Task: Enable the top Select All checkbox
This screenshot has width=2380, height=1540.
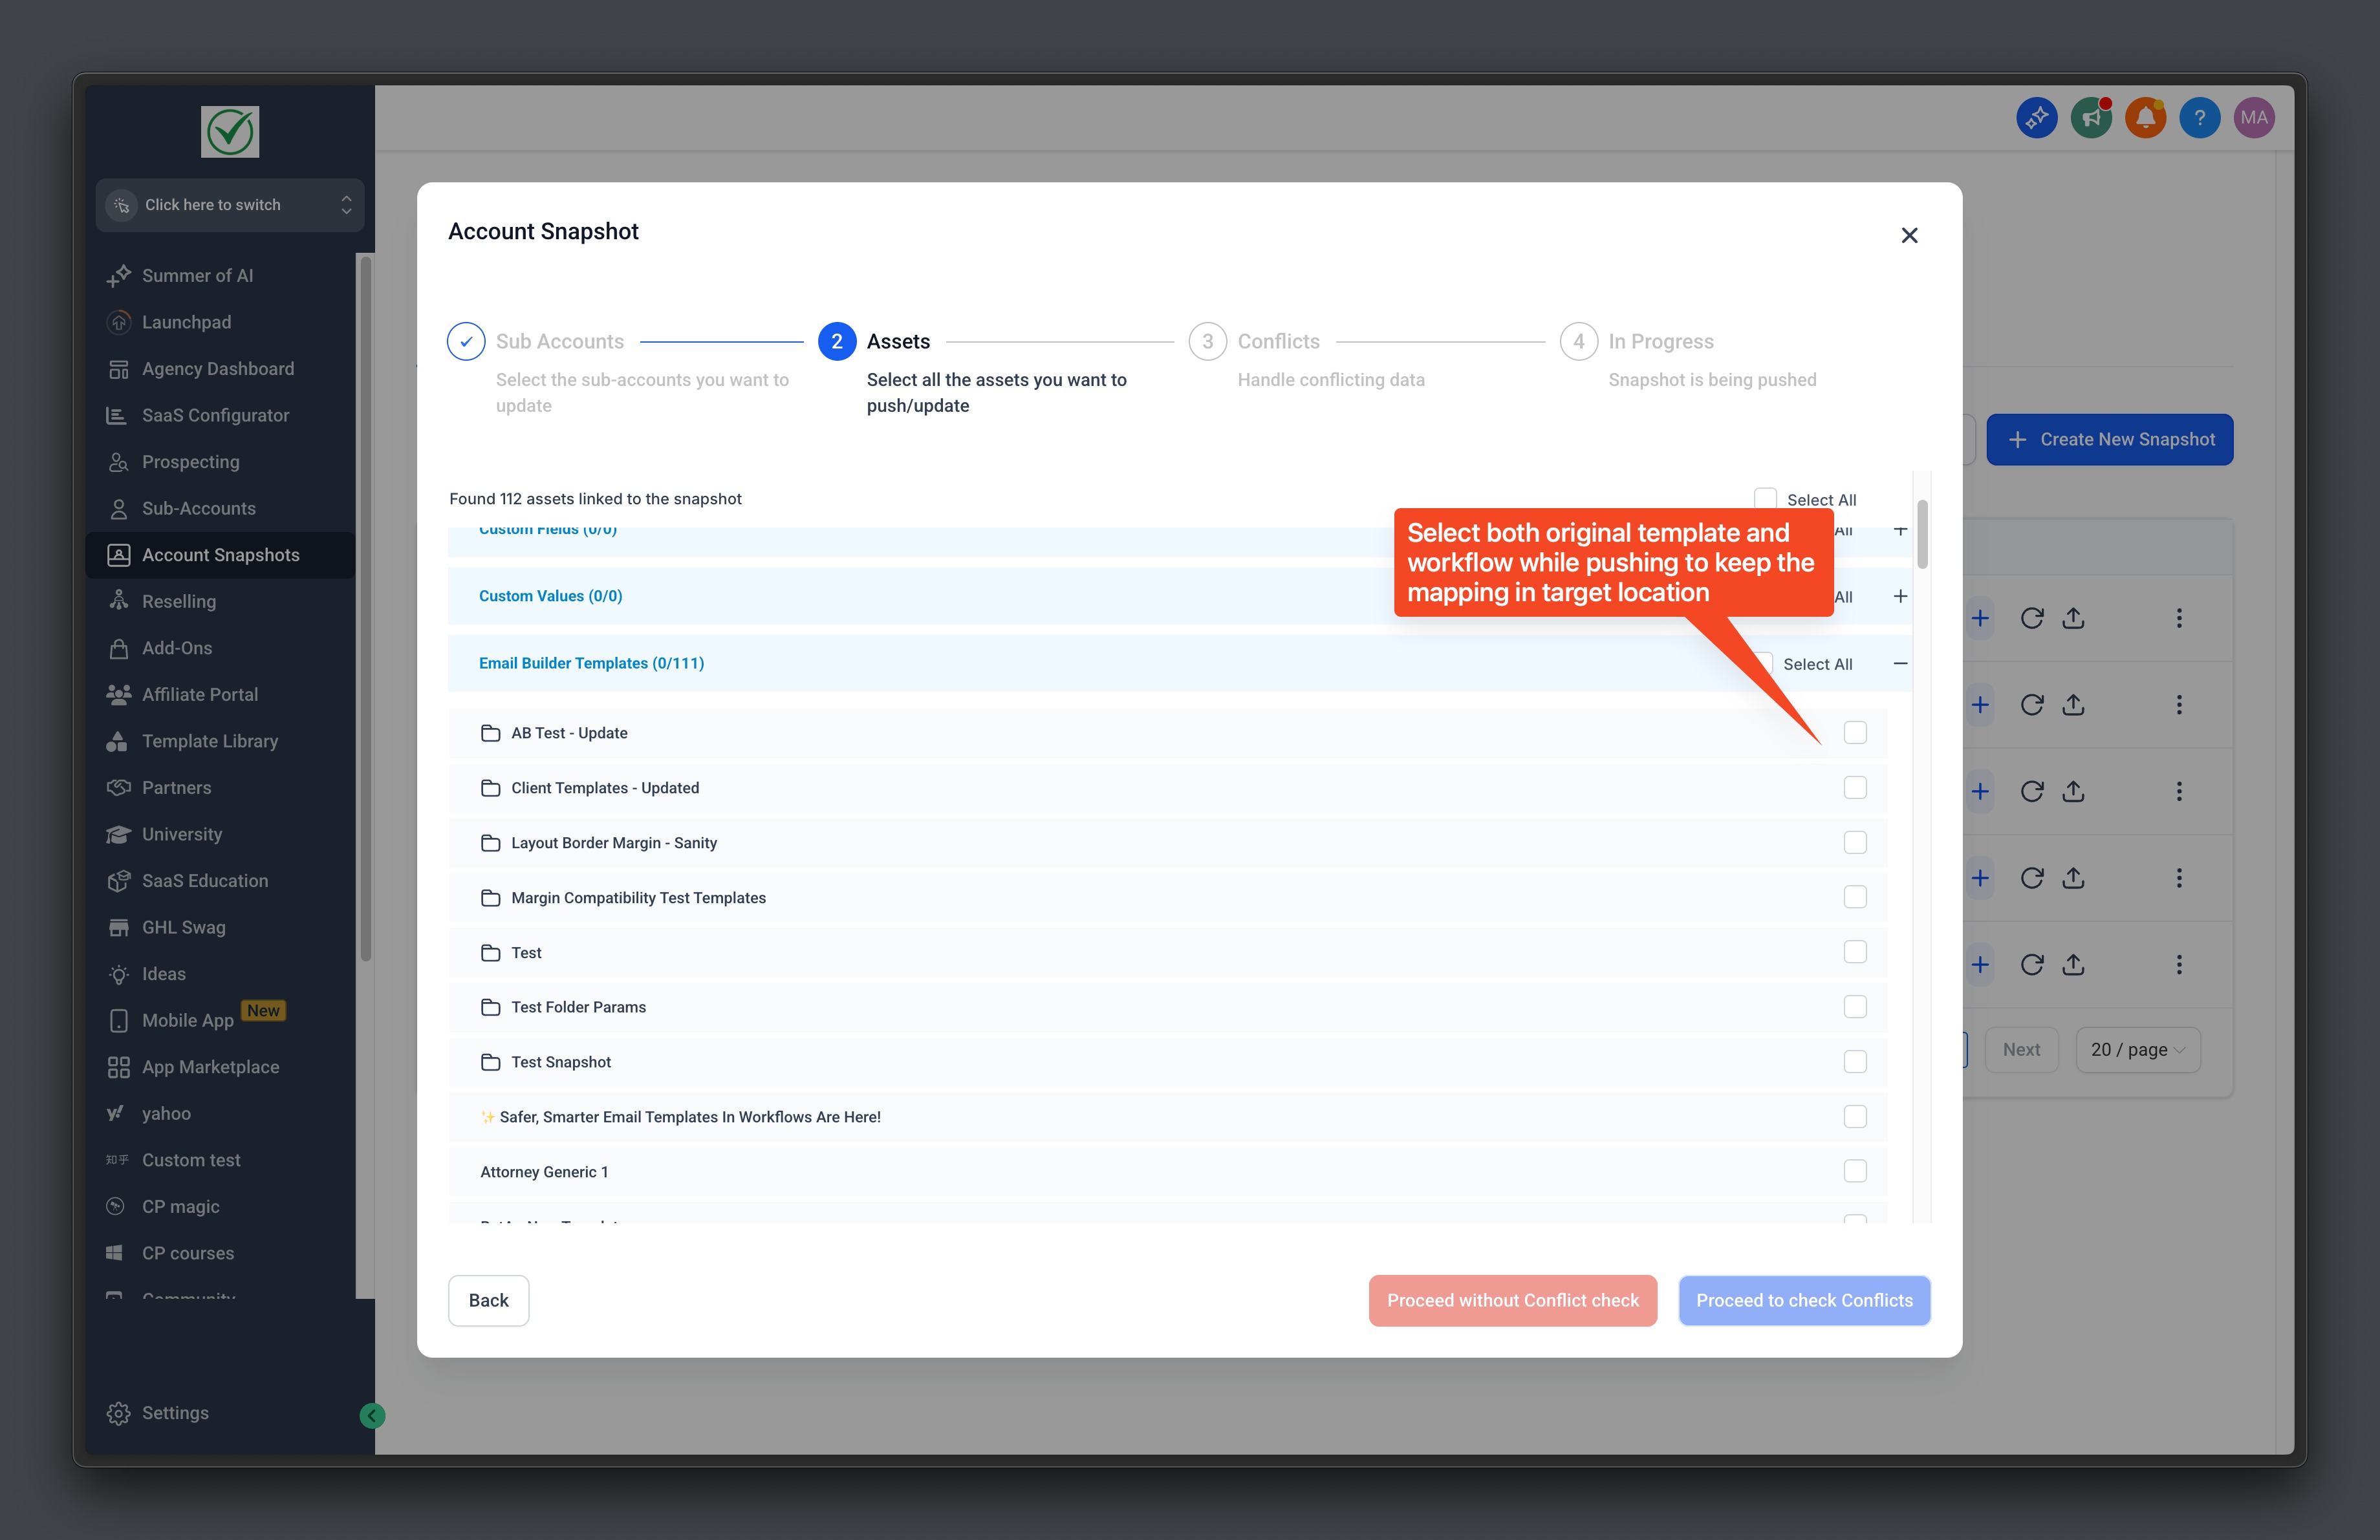Action: coord(1765,498)
